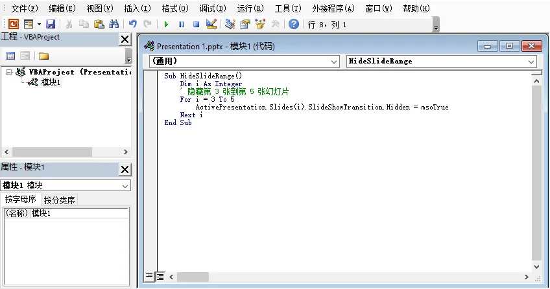
Task: Toggle Full Module View button
Action: (160, 277)
